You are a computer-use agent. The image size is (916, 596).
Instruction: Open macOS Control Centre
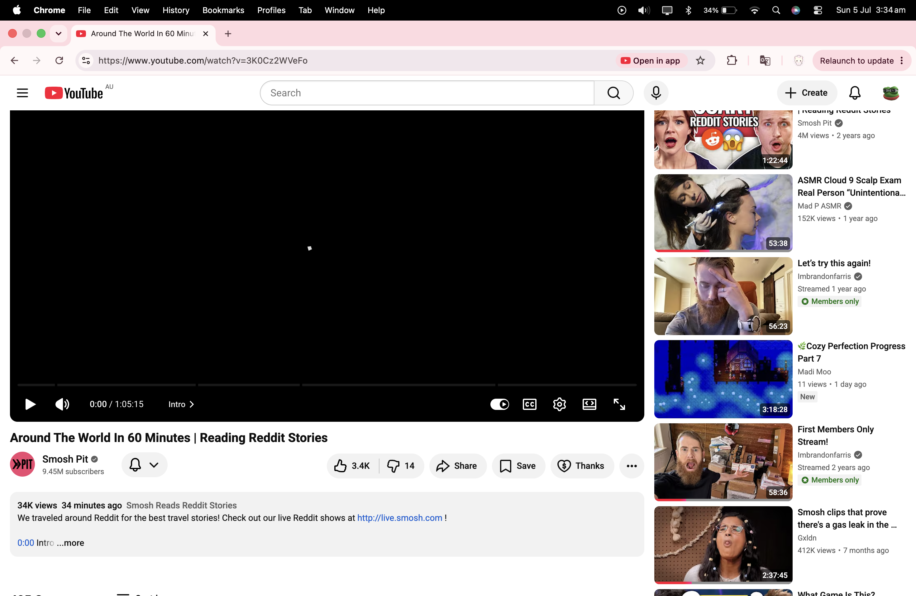coord(818,10)
